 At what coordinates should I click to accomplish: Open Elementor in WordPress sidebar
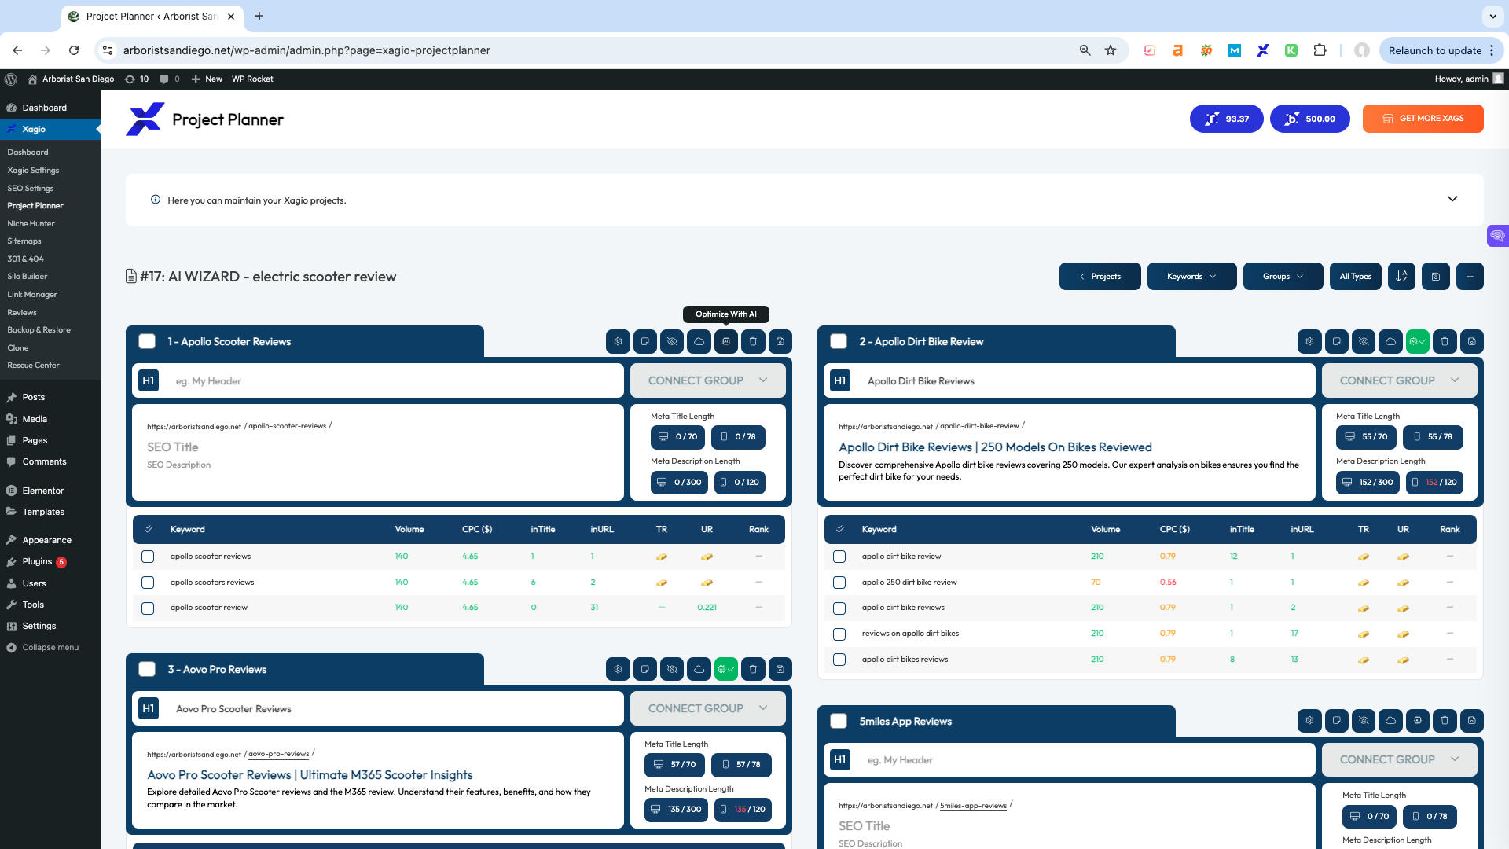point(42,491)
